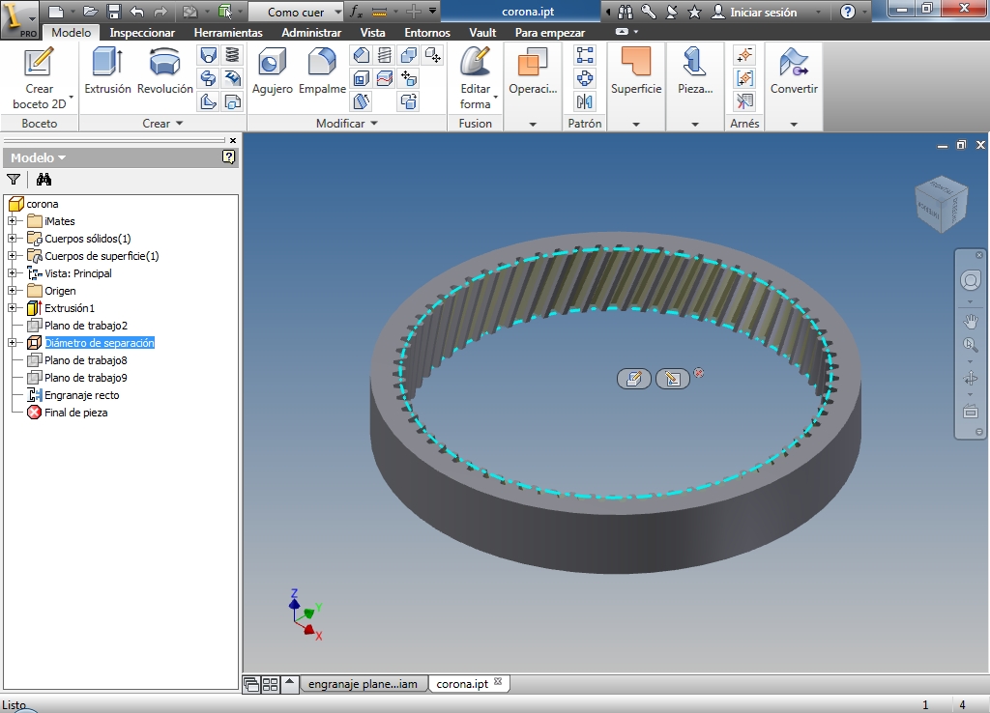The image size is (990, 713).
Task: Open the Crear panel dropdown arrow
Action: coord(179,124)
